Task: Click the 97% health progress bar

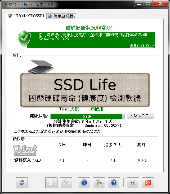Action: click(x=87, y=116)
